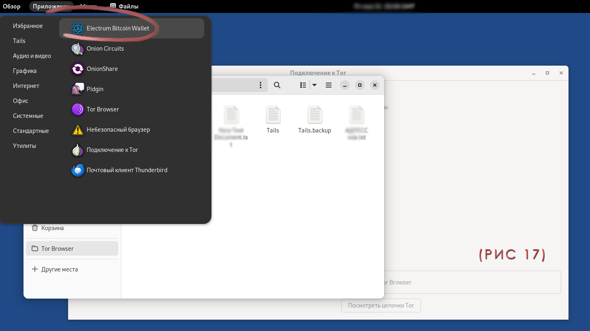Open Файлы in the top bar
Screen dimensions: 590x331
click(124, 6)
